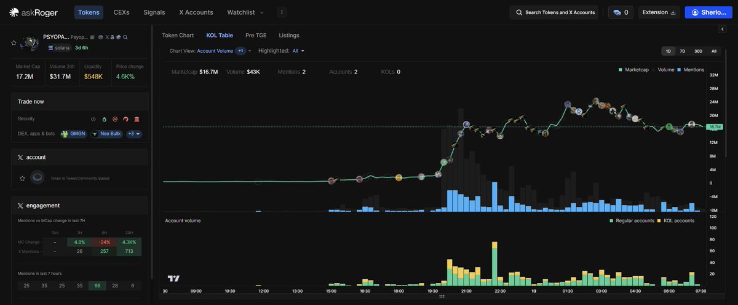Click the Extension download button
This screenshot has width=738, height=305.
click(659, 12)
